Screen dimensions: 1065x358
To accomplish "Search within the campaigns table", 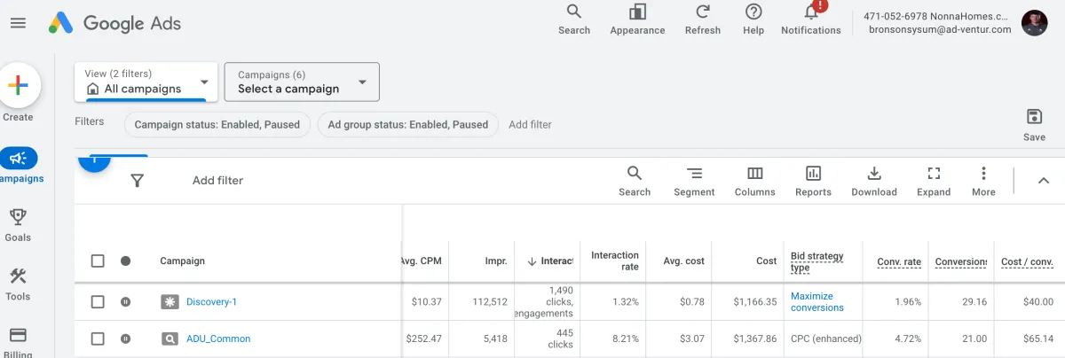I will 635,181.
